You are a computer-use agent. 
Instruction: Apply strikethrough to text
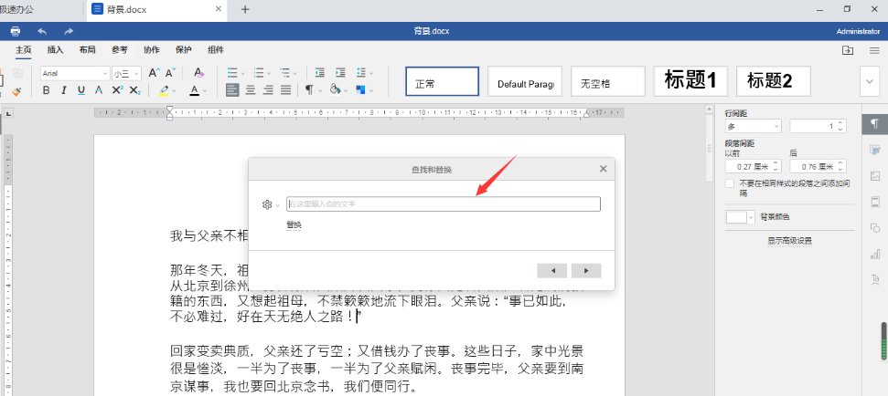pos(99,89)
